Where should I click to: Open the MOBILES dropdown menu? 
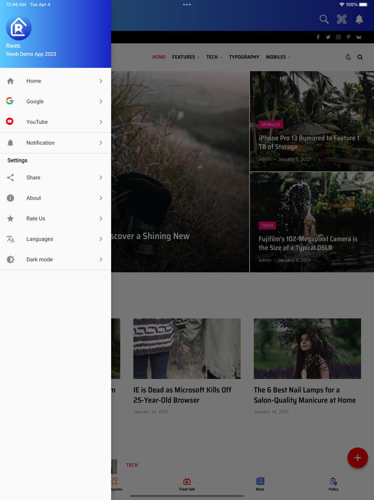tap(278, 57)
